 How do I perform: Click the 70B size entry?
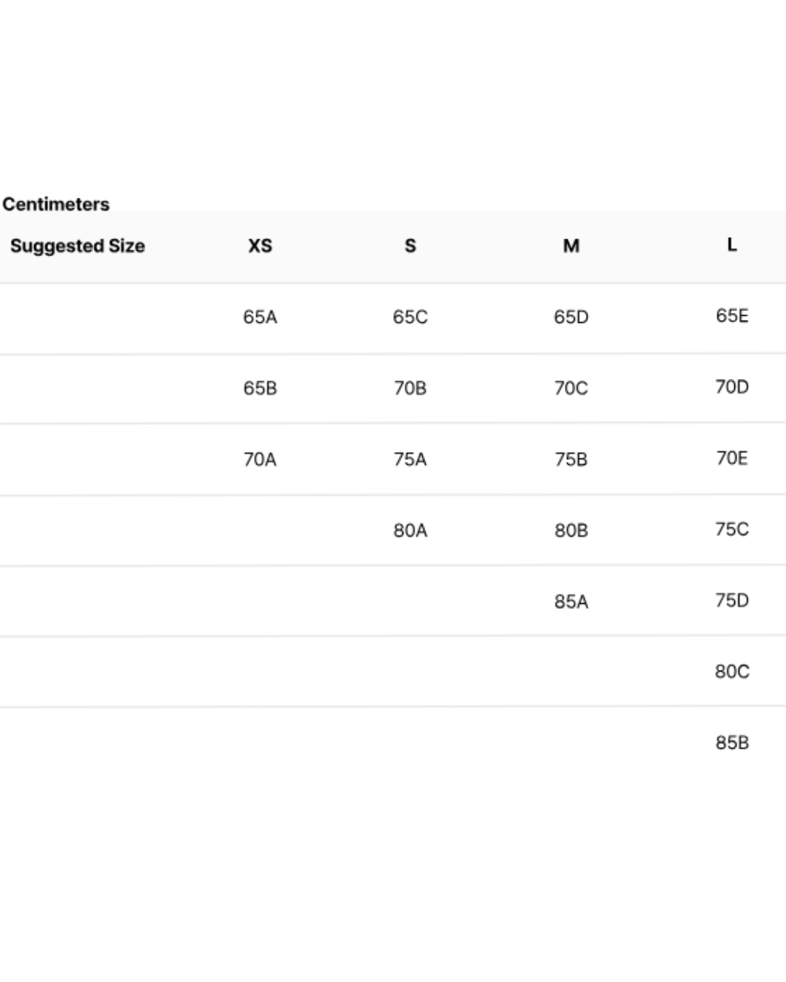click(410, 388)
